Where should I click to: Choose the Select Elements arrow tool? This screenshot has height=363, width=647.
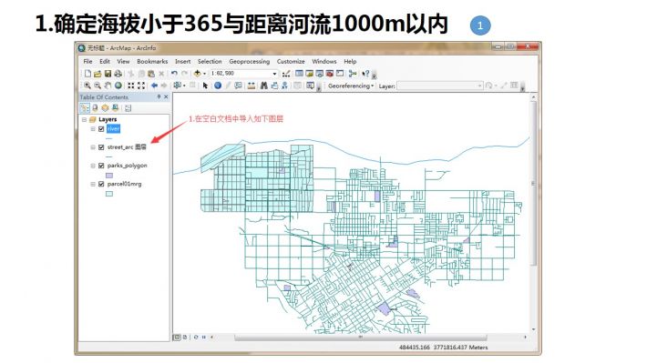click(205, 86)
